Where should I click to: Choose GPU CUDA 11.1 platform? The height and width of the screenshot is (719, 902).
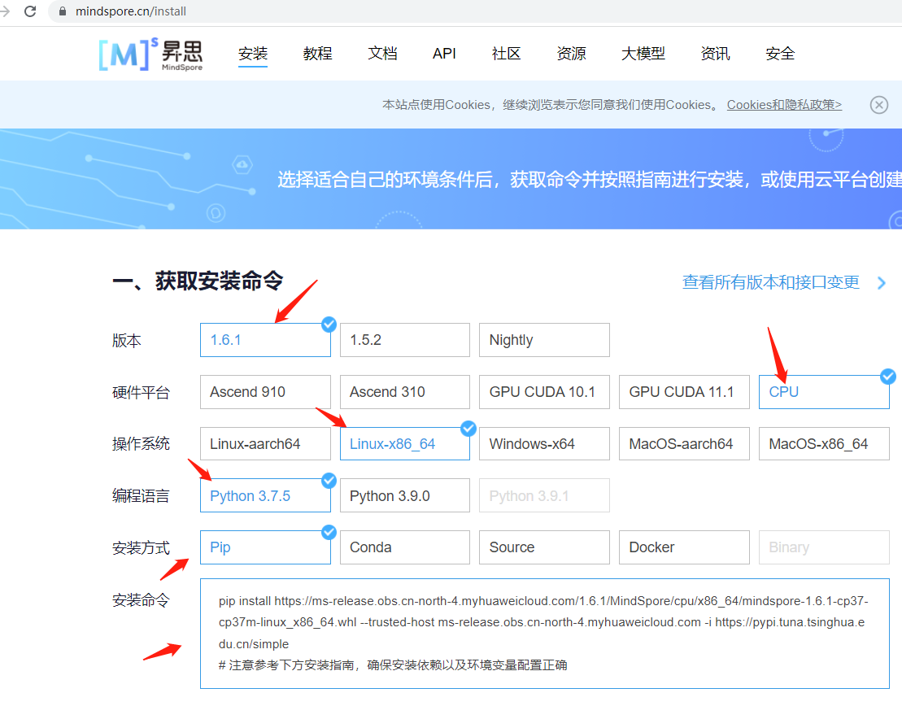tap(684, 392)
